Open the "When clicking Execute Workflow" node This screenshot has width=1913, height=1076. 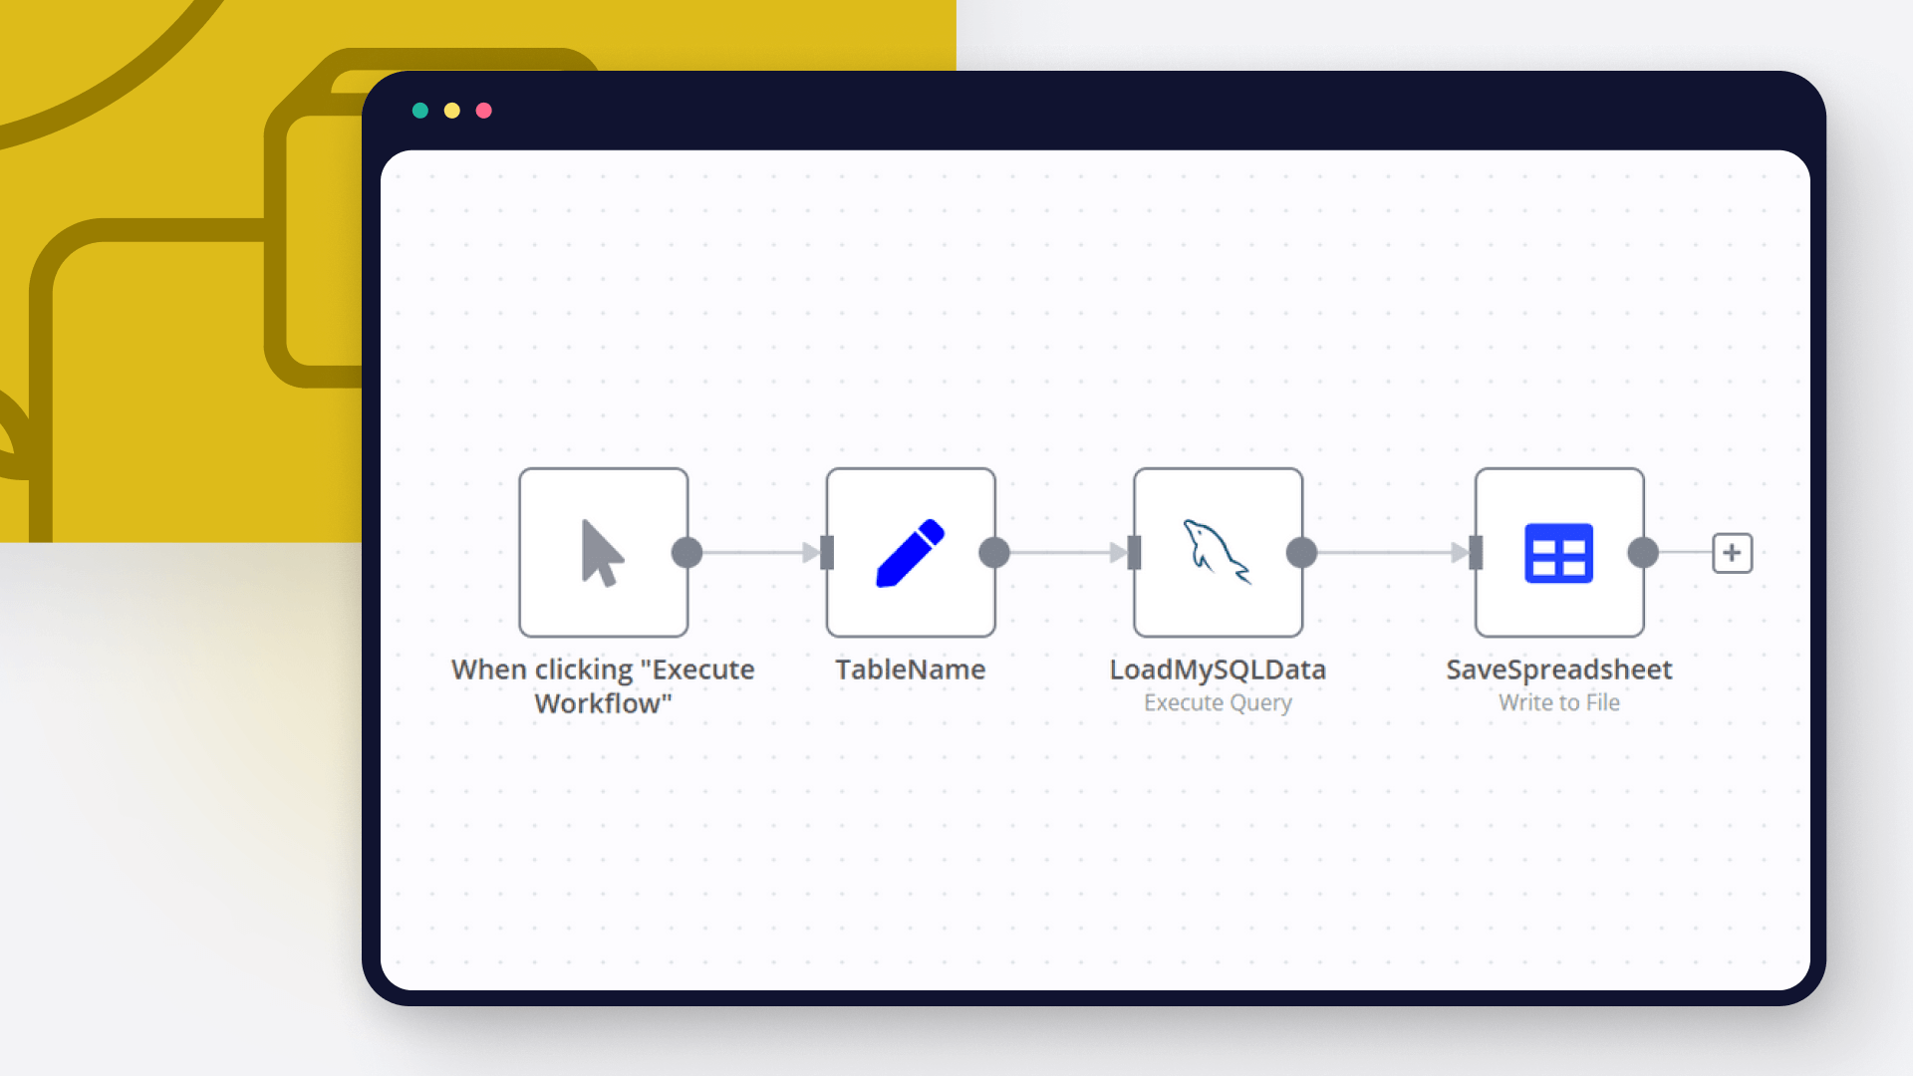pyautogui.click(x=603, y=552)
